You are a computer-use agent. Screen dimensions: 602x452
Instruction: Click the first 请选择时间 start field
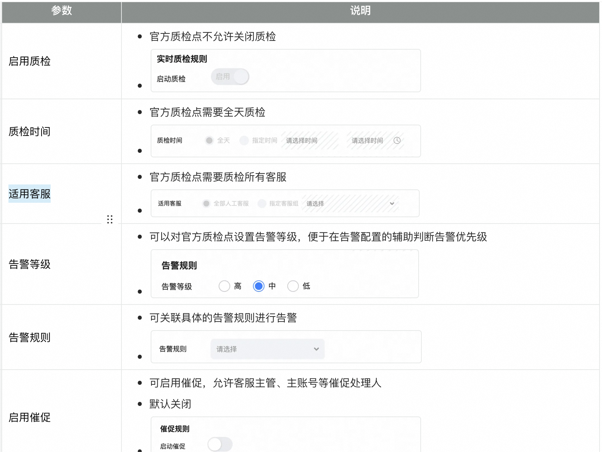pos(310,140)
